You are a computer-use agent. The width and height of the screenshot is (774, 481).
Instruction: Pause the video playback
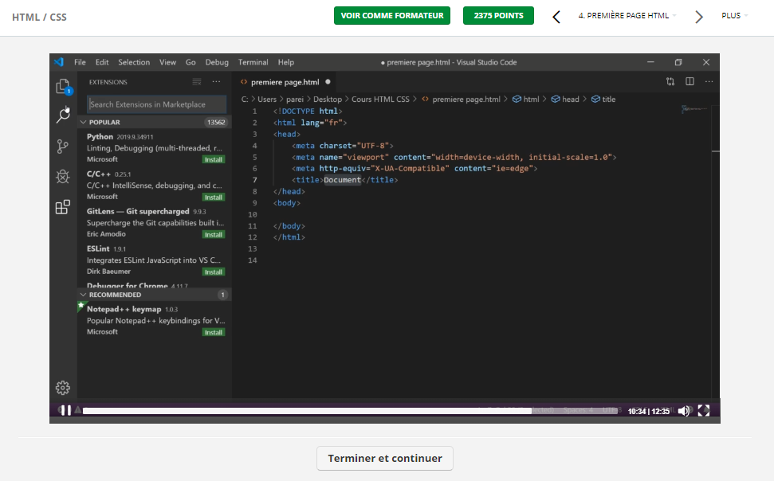point(65,410)
